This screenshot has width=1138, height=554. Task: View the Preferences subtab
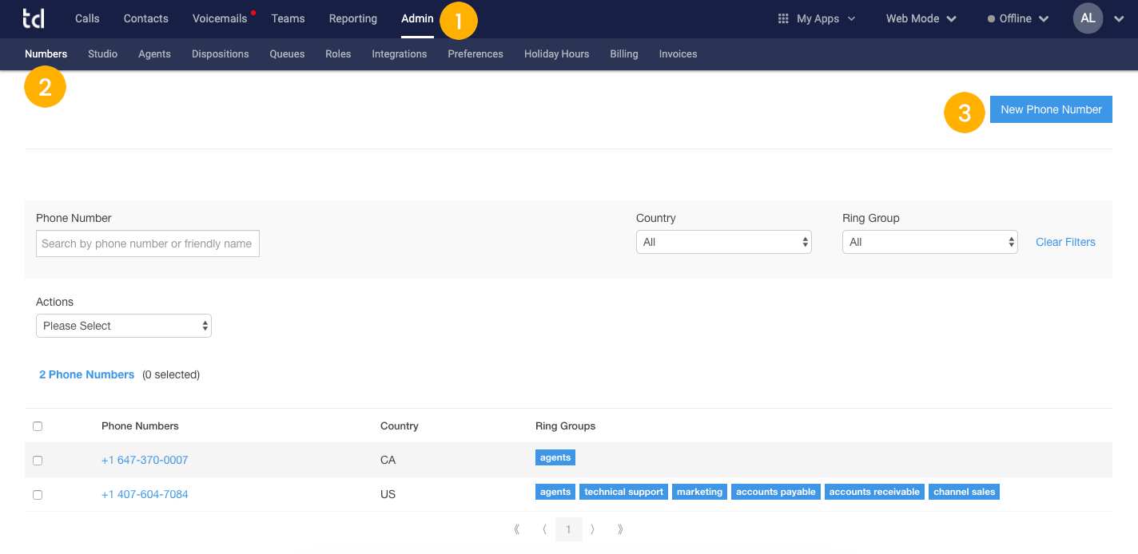pos(475,54)
